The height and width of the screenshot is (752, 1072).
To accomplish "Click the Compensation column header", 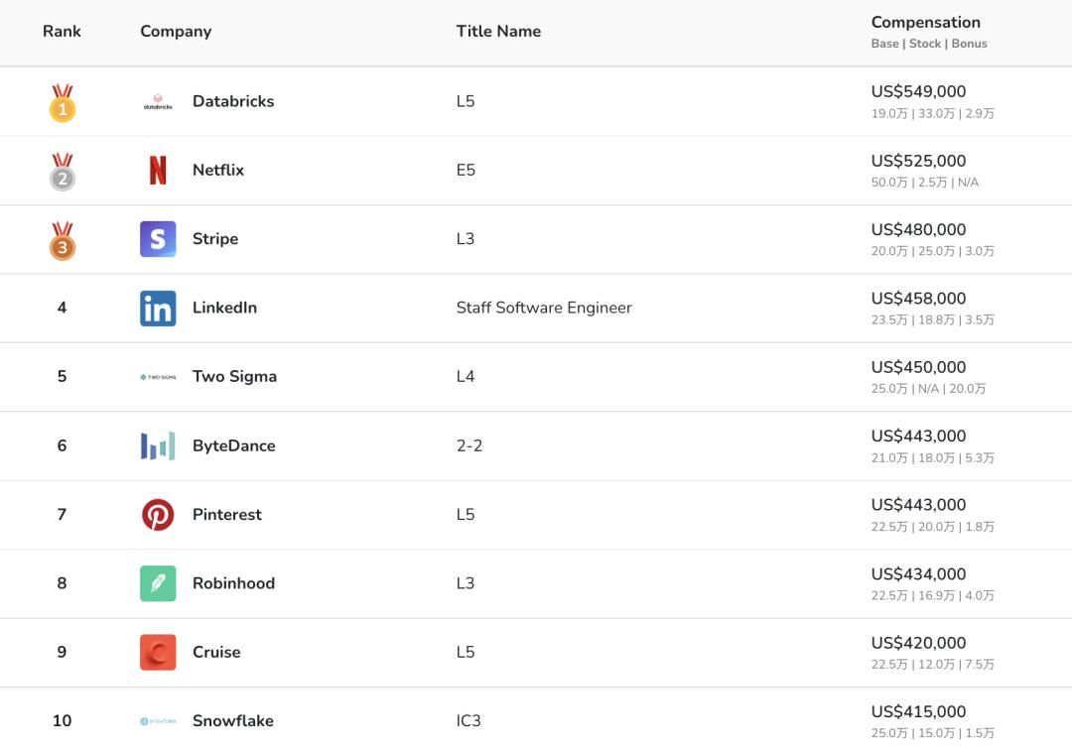I will [x=925, y=23].
